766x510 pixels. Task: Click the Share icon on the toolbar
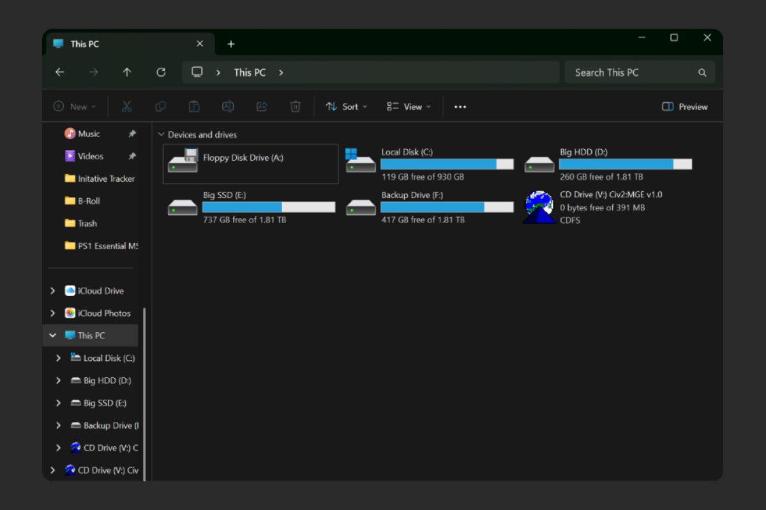click(262, 106)
